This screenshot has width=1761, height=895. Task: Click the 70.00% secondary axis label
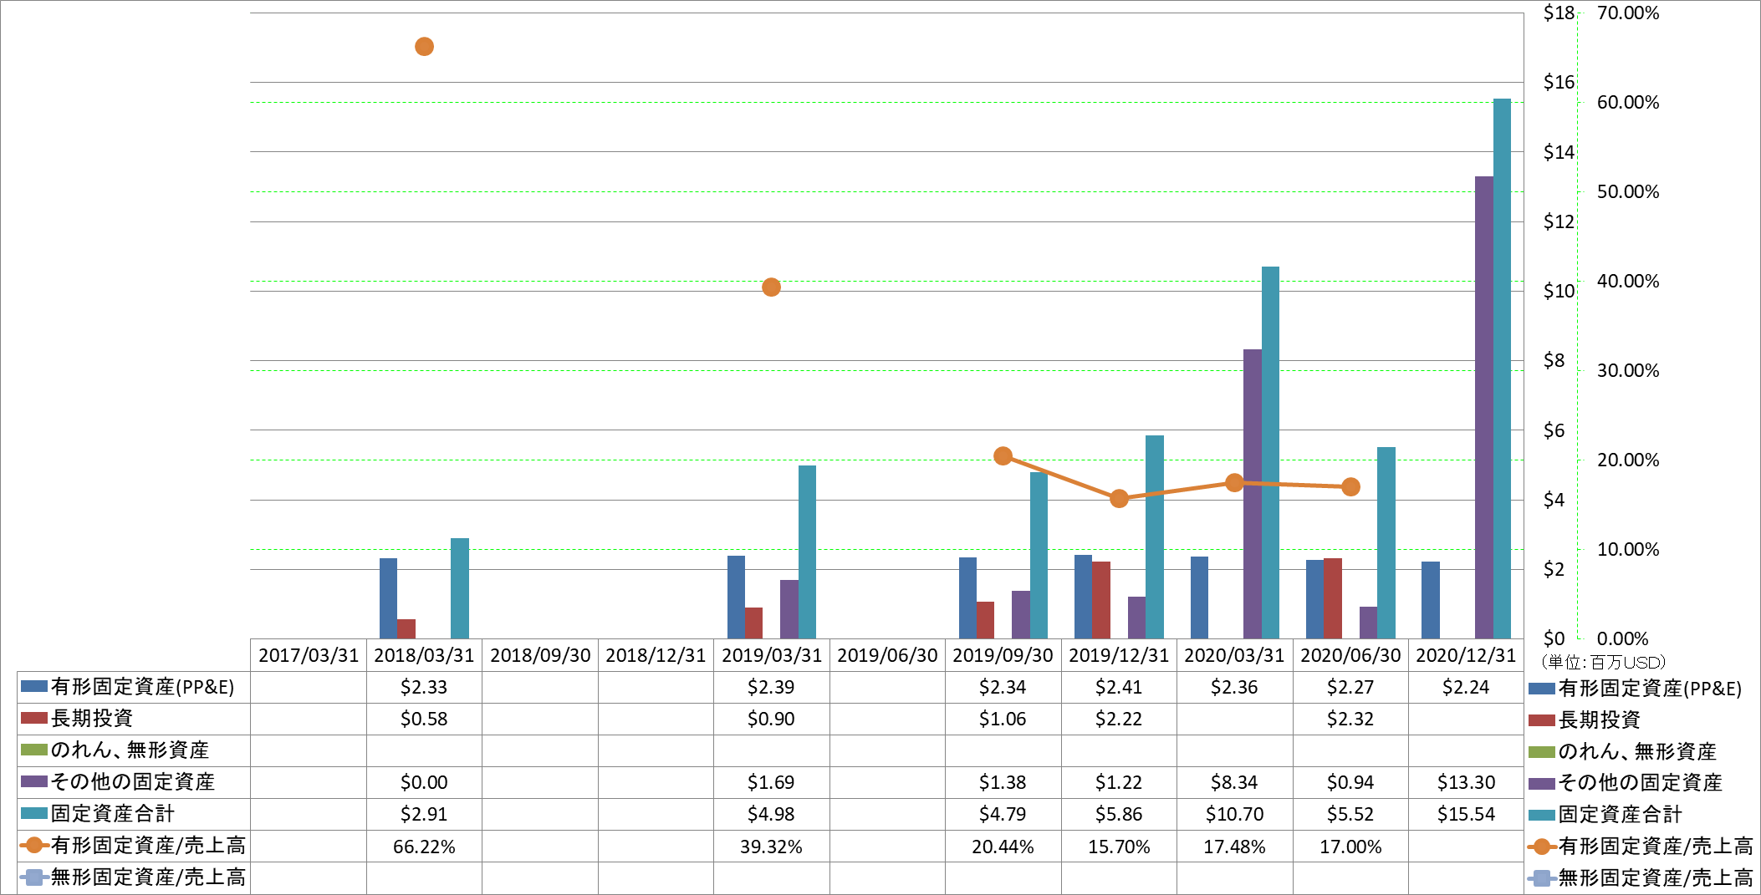(x=1628, y=13)
